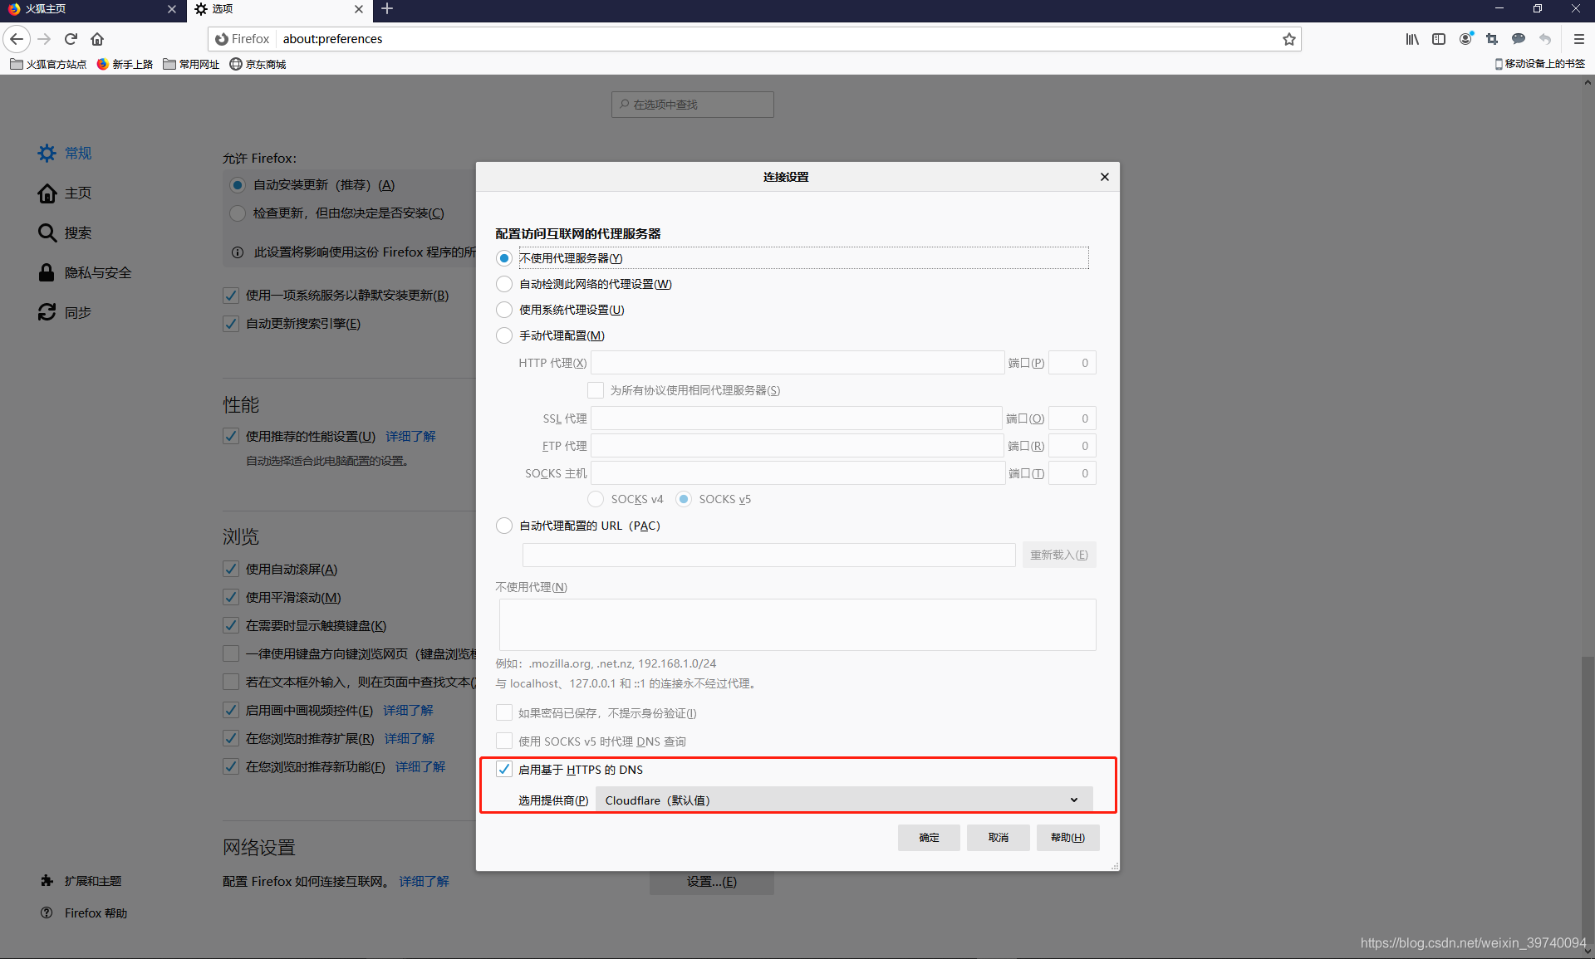Viewport: 1595px width, 959px height.
Task: Click the bookmark star icon
Action: [x=1288, y=39]
